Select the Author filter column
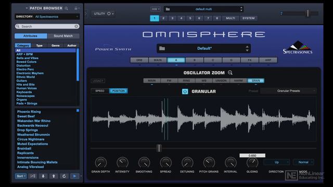 [x=72, y=46]
